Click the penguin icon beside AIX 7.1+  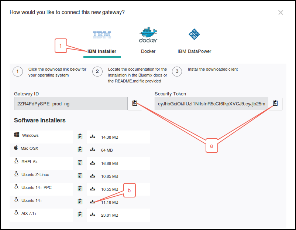16,213
